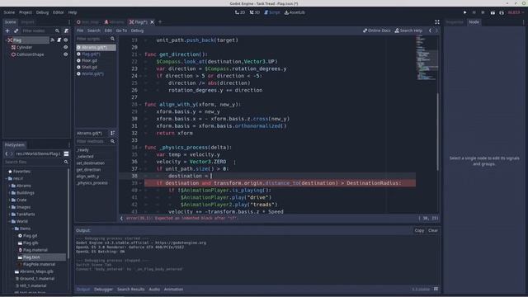Image resolution: width=528 pixels, height=297 pixels.
Task: Toggle alphabetical sorting of methods list
Action: (x=112, y=133)
